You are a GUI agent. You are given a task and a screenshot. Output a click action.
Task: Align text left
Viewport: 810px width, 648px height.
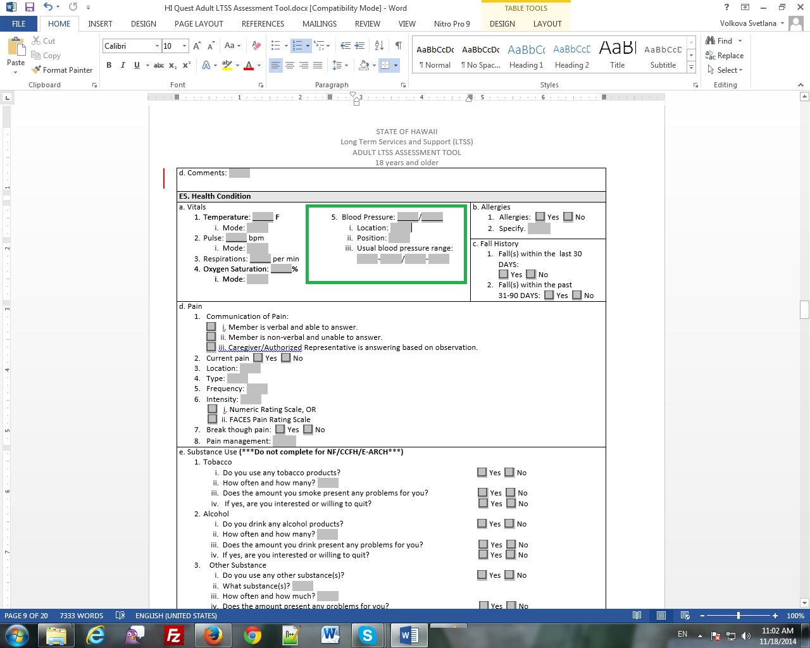click(x=276, y=65)
